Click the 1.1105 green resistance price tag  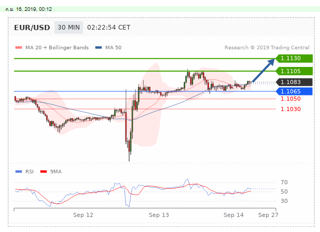pos(294,71)
